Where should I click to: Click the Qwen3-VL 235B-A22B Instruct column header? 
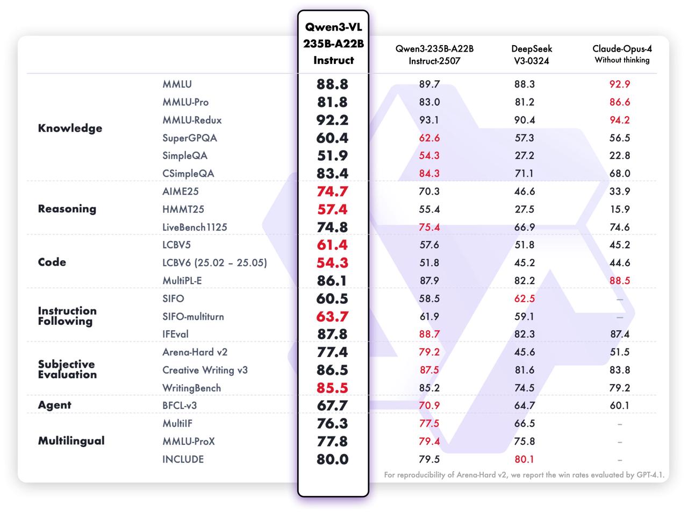click(333, 44)
